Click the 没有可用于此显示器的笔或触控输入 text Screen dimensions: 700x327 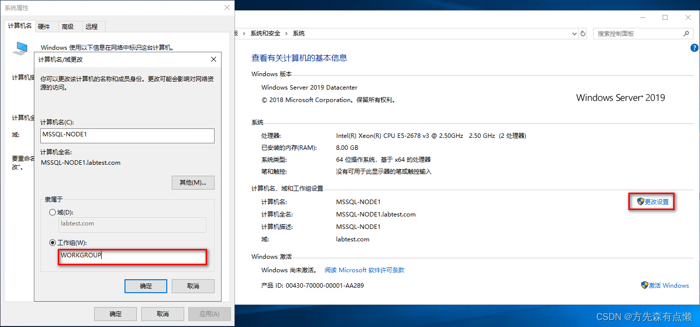click(x=384, y=172)
